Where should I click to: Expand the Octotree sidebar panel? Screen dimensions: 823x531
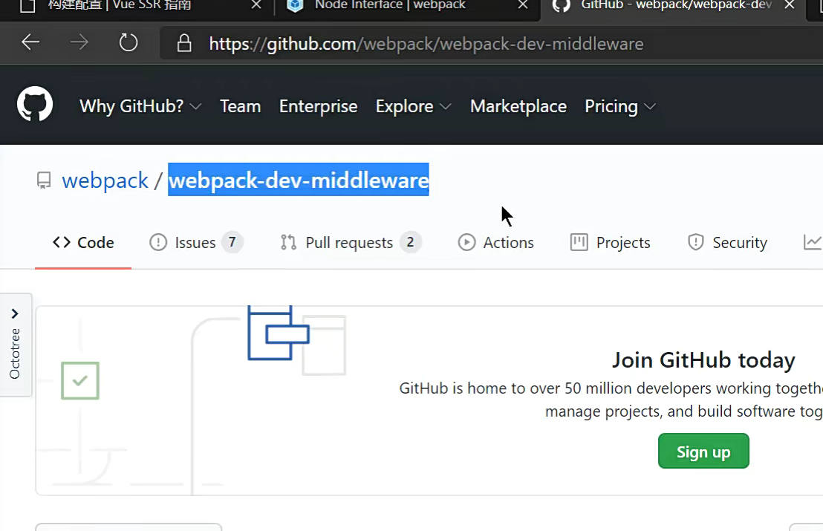pyautogui.click(x=15, y=345)
